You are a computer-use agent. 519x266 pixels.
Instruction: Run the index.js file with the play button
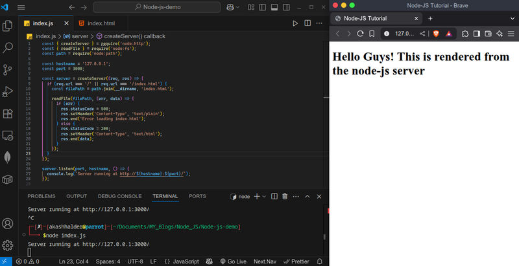(295, 23)
